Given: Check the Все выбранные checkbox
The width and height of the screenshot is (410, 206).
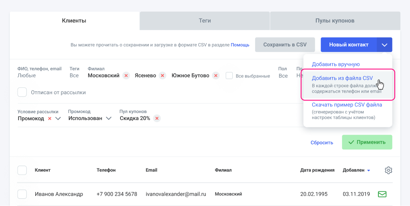Looking at the screenshot, I should pos(229,75).
